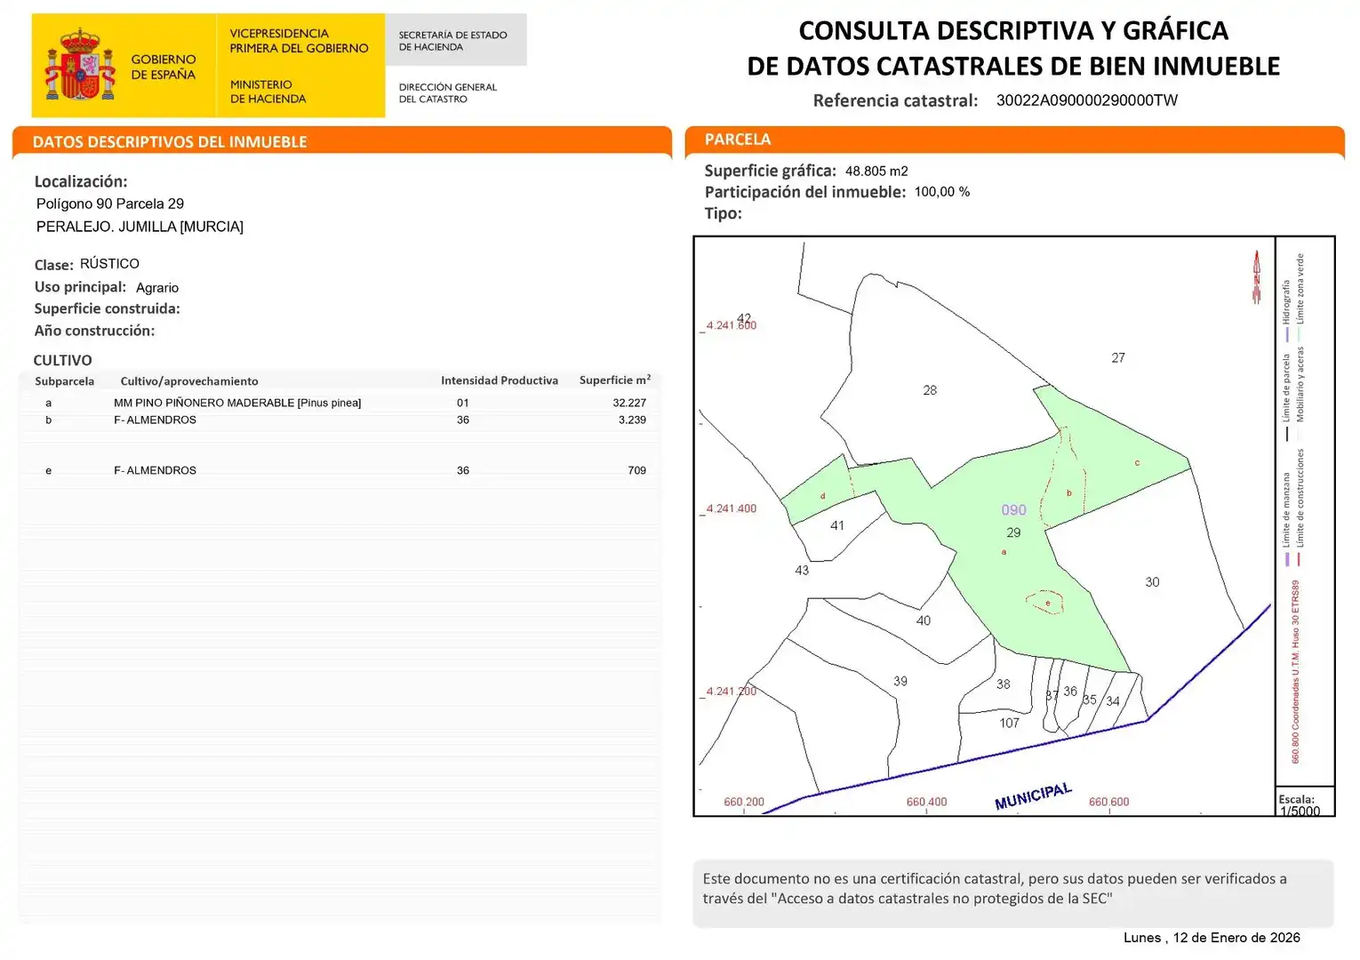Image resolution: width=1360 pixels, height=960 pixels.
Task: Select the "MINISTERIO DE HACIENDA" text
Action: coord(268,92)
